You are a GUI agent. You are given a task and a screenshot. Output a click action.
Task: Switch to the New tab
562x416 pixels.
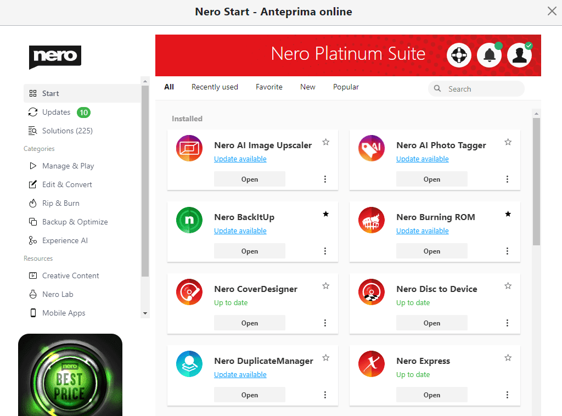pyautogui.click(x=307, y=87)
